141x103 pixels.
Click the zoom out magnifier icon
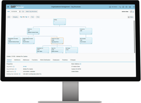21,17
